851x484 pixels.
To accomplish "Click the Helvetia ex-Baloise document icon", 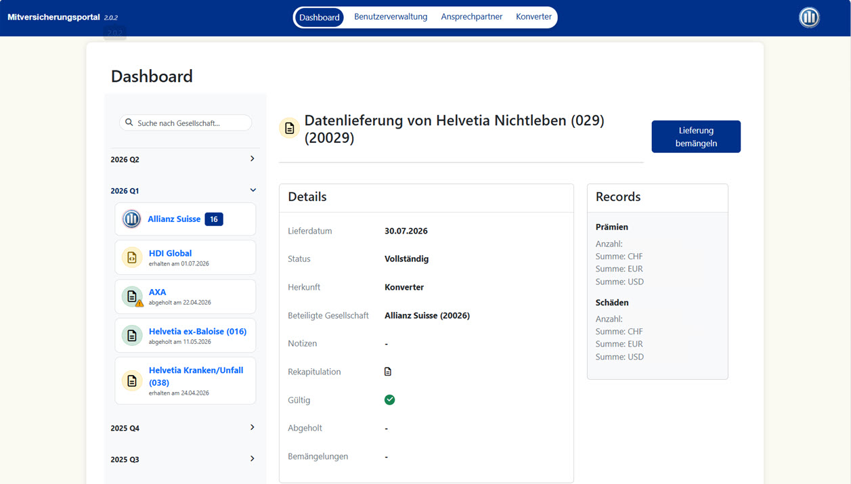I will [132, 336].
